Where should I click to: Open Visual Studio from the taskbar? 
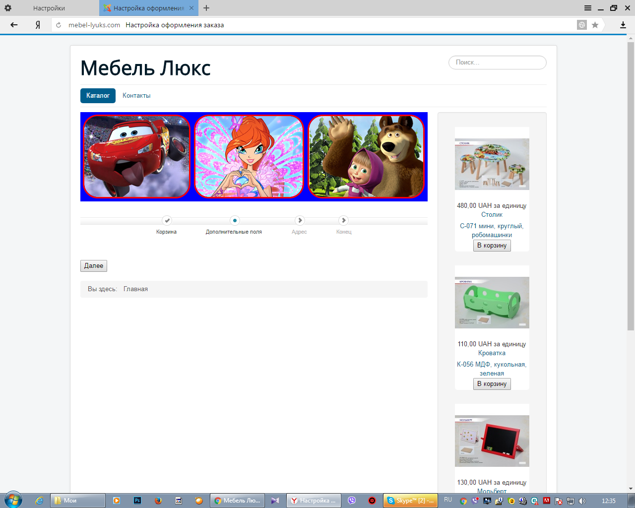[275, 501]
